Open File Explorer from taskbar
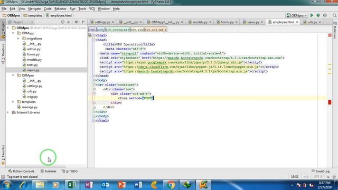Screen dimensions: 338x190 coord(40,185)
